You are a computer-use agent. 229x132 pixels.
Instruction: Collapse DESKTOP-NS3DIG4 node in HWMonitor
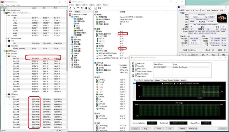coord(2,10)
